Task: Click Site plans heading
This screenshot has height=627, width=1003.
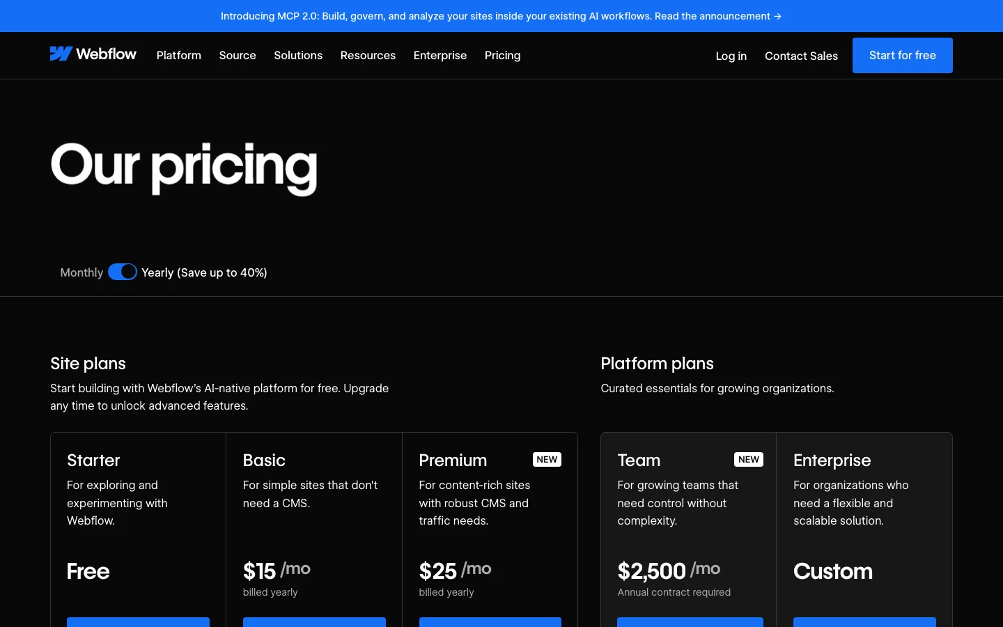Action: point(88,364)
